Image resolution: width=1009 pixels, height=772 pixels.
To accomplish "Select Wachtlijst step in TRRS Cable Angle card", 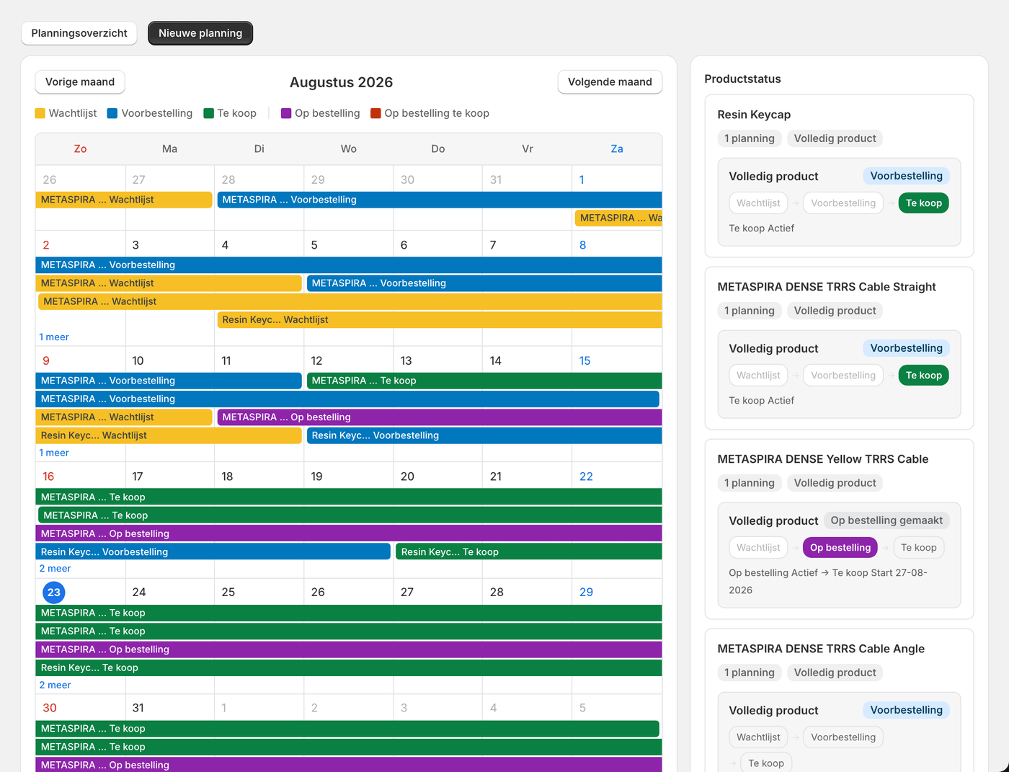I will 758,737.
